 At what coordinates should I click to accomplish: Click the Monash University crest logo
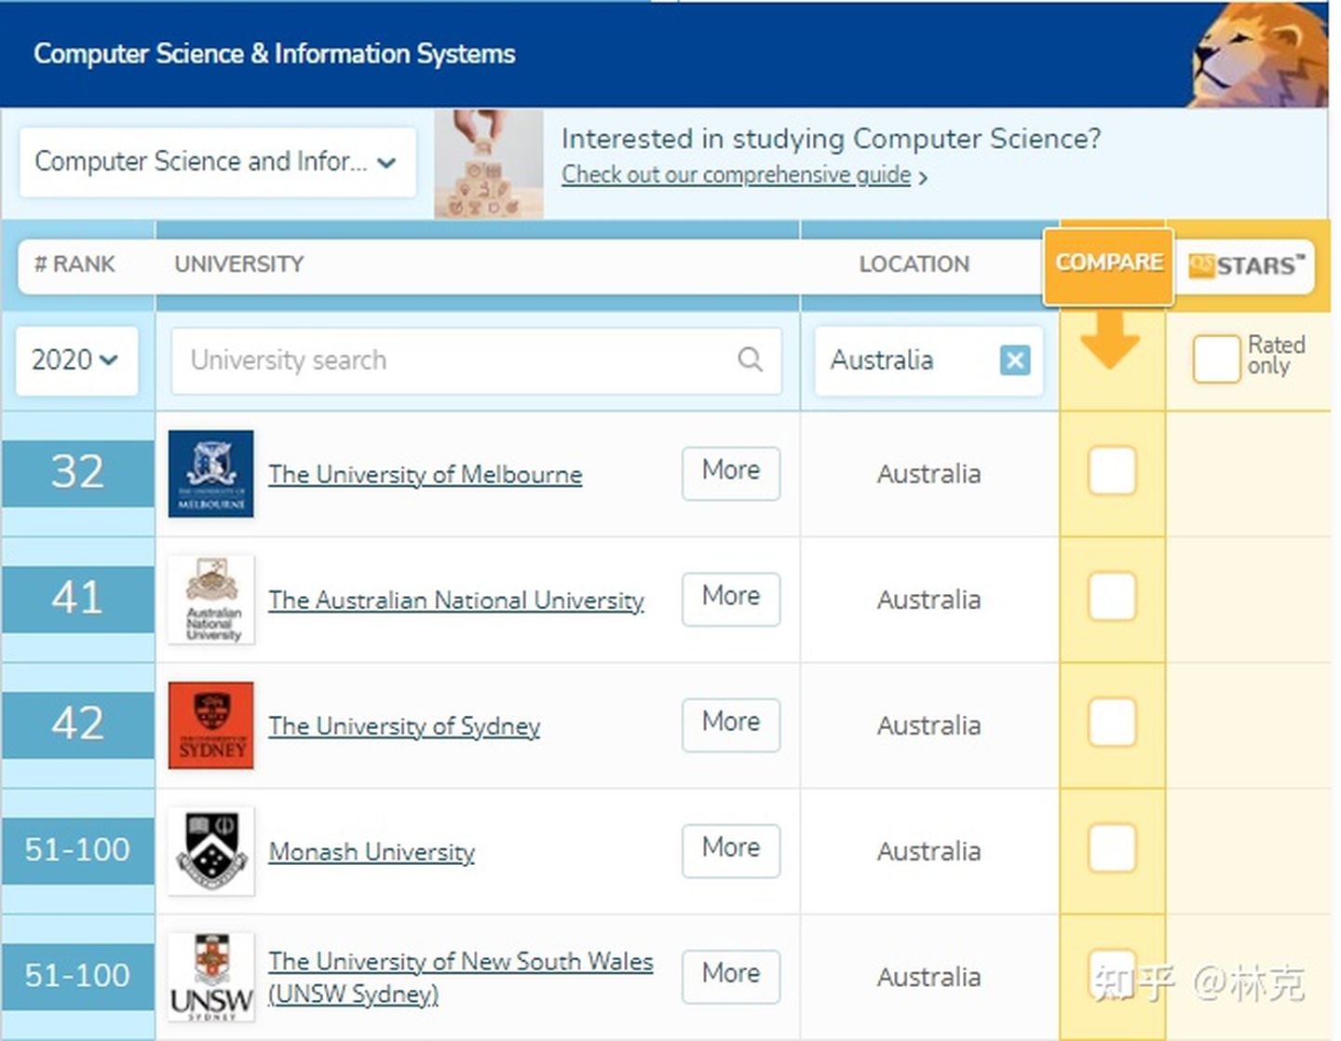coord(211,851)
